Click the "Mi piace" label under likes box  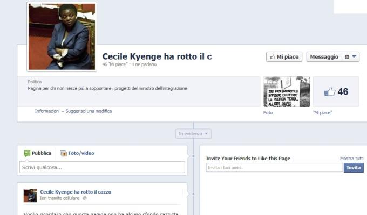click(323, 113)
